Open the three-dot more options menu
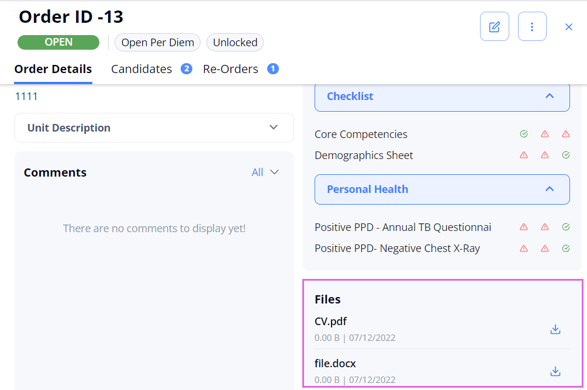 click(x=532, y=26)
